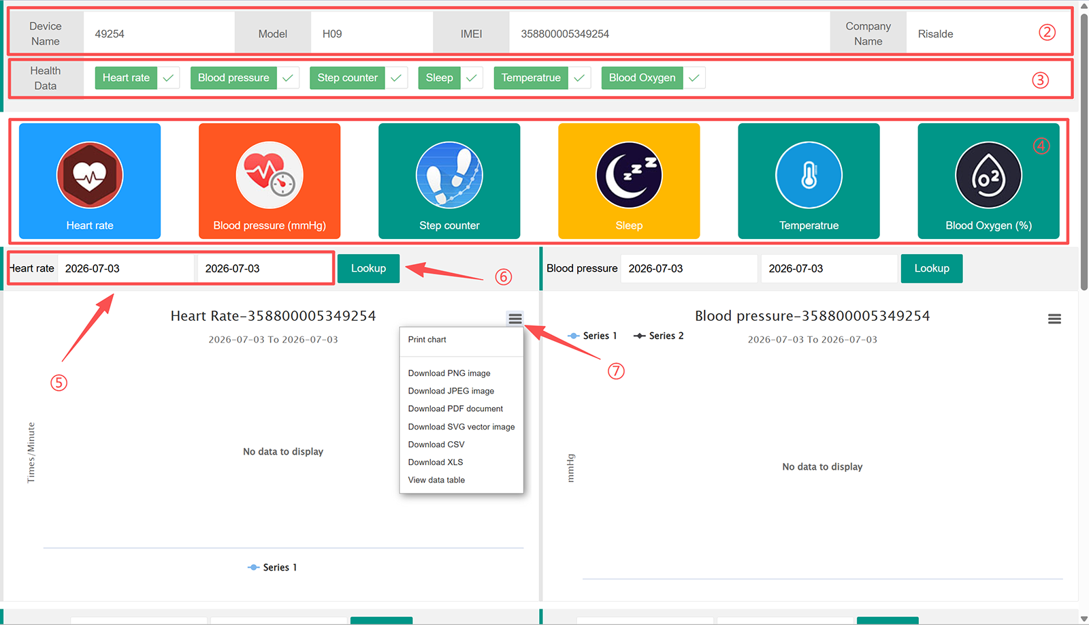
Task: Click the scrollbar down arrow
Action: (x=1084, y=619)
